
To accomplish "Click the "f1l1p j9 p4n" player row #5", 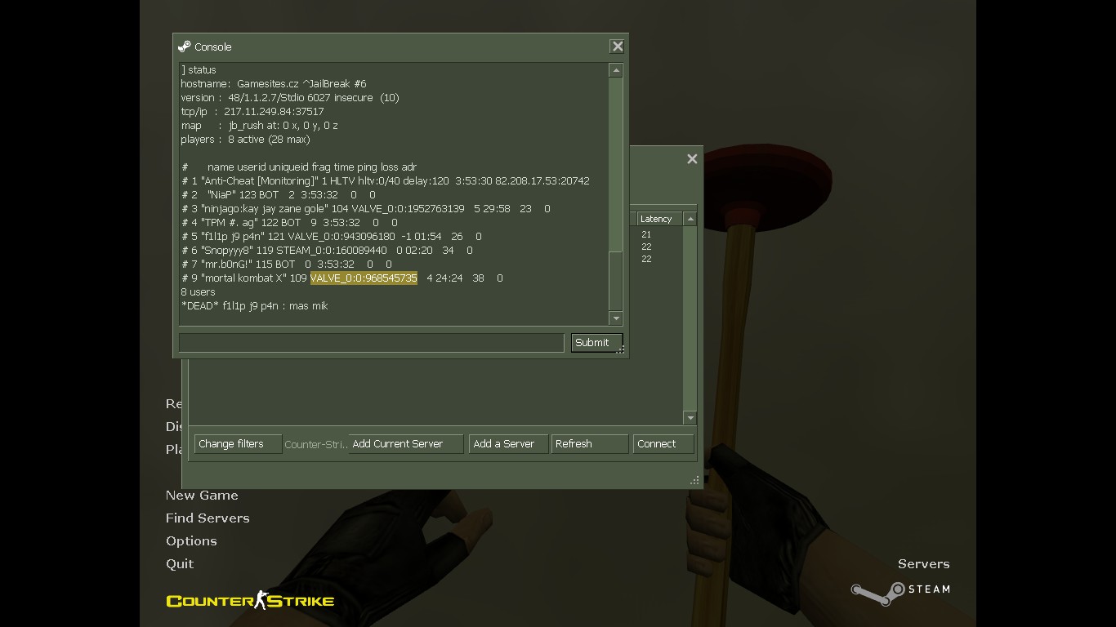I will click(331, 237).
